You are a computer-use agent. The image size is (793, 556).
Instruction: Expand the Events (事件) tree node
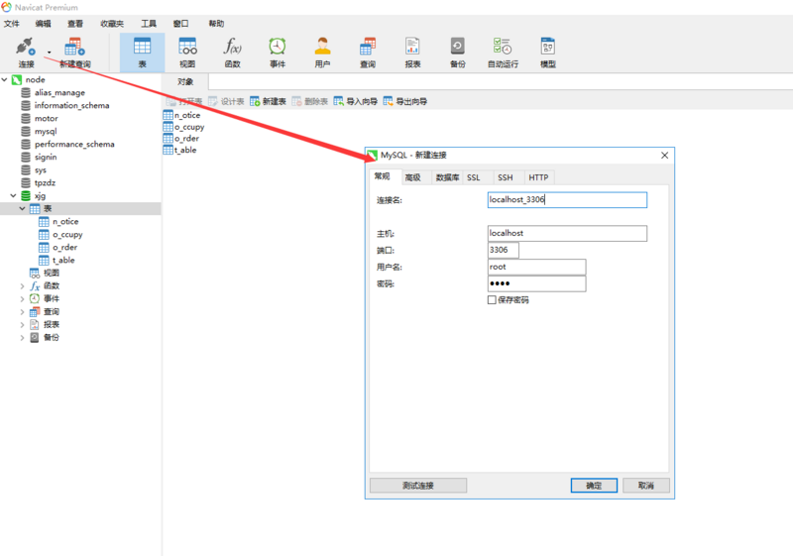click(x=22, y=298)
